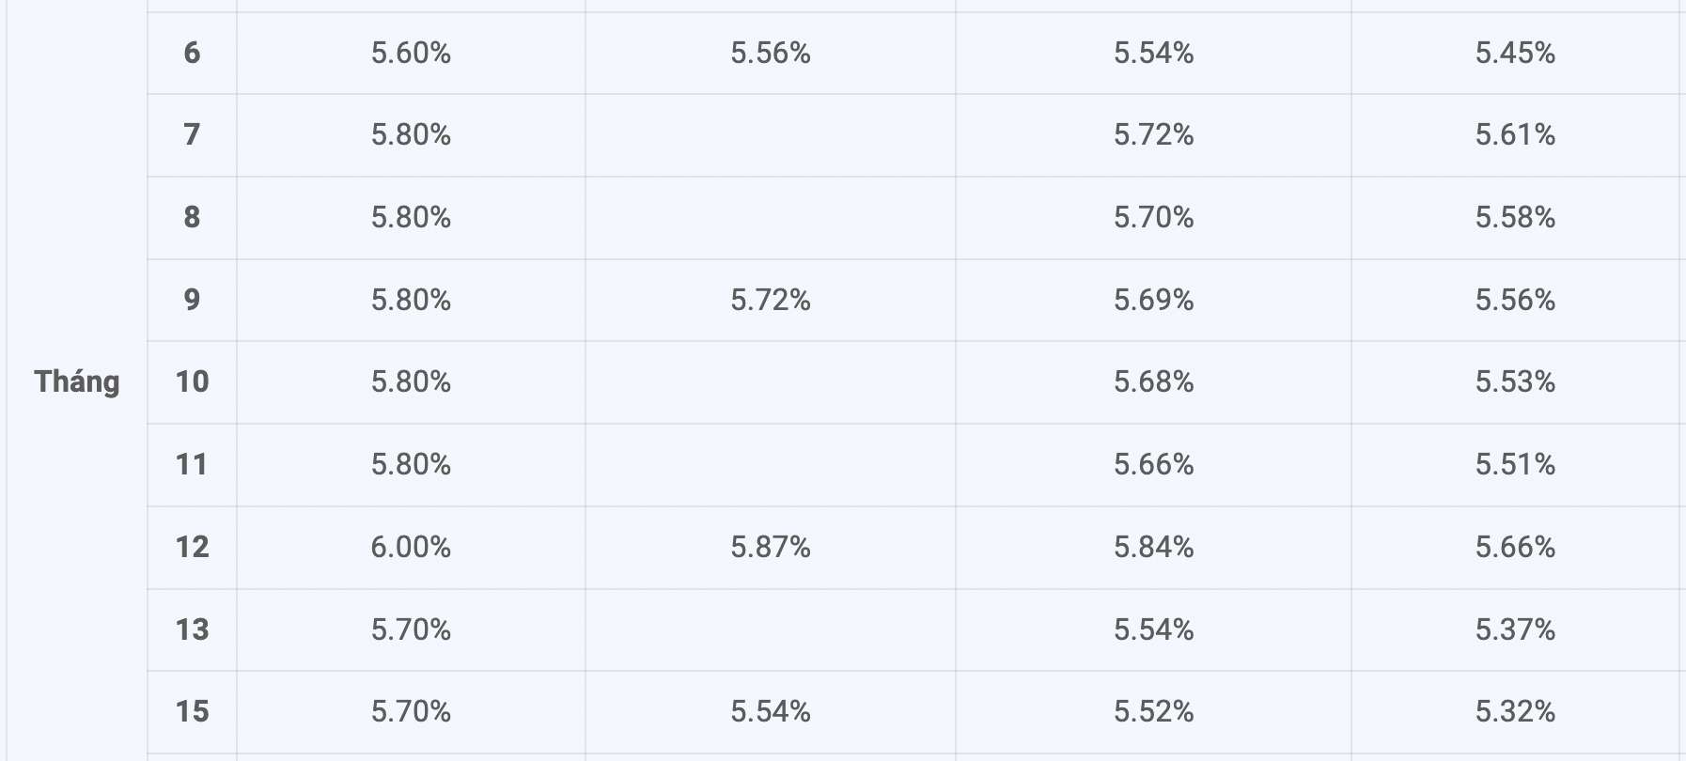Select the 5.60% rate in row 6
Screen dimensions: 1686x761
pyautogui.click(x=411, y=53)
